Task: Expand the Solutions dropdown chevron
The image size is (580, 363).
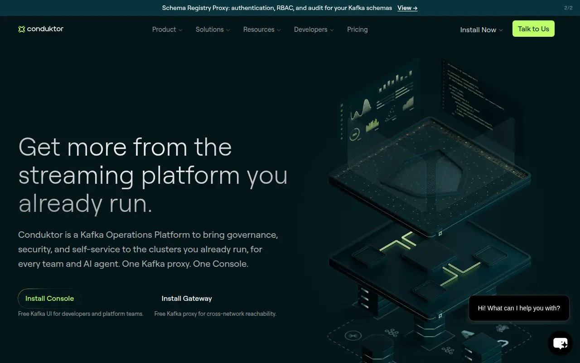Action: pyautogui.click(x=228, y=30)
